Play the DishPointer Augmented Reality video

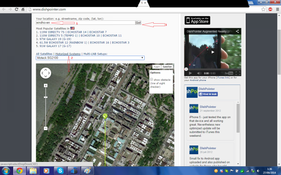click(x=213, y=52)
